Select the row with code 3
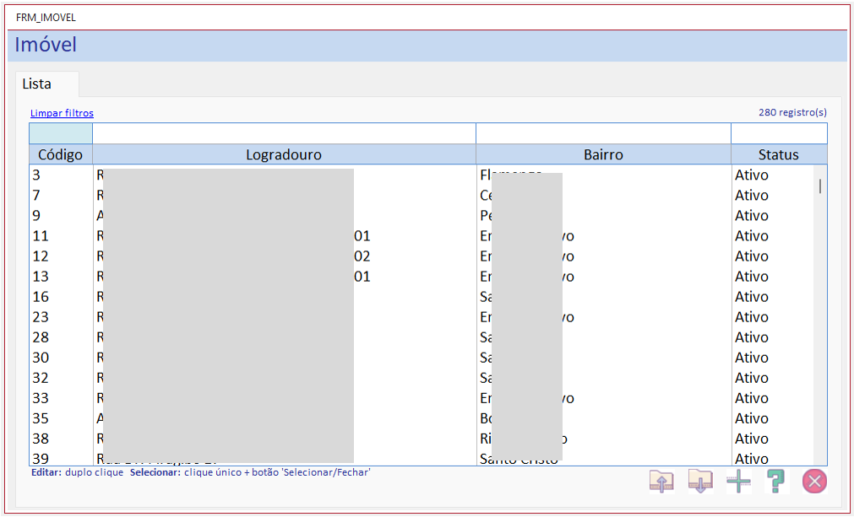The height and width of the screenshot is (517, 854). tap(422, 175)
